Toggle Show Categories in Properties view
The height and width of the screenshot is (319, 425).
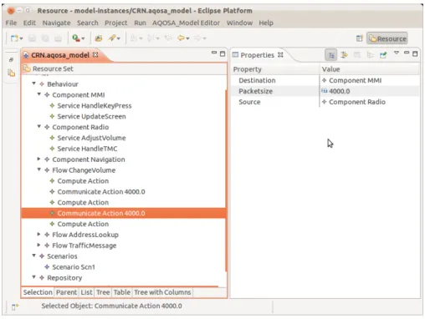pyautogui.click(x=331, y=55)
